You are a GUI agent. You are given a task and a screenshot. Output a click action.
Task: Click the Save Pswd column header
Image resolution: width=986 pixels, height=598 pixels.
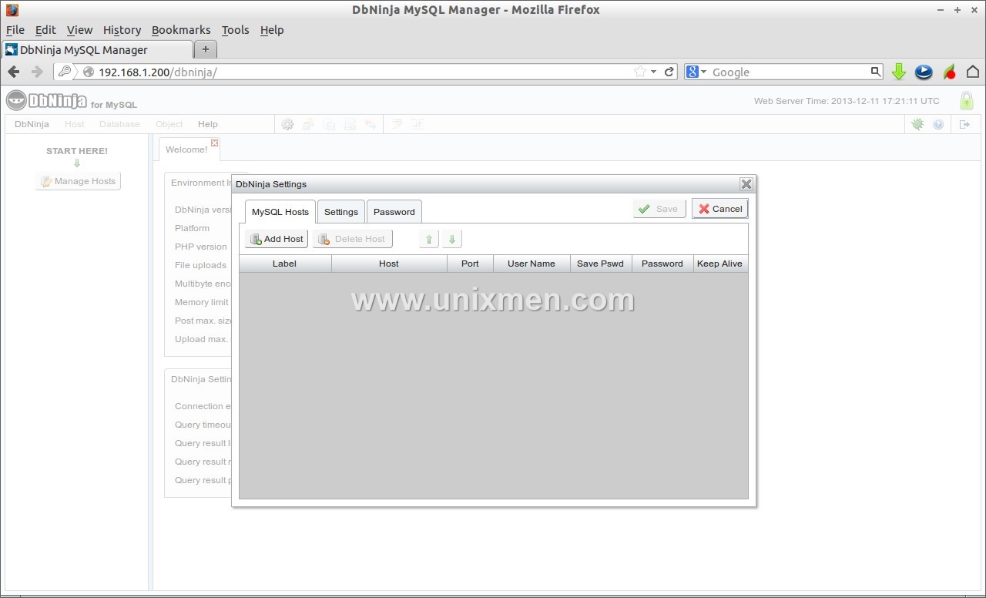pyautogui.click(x=601, y=264)
